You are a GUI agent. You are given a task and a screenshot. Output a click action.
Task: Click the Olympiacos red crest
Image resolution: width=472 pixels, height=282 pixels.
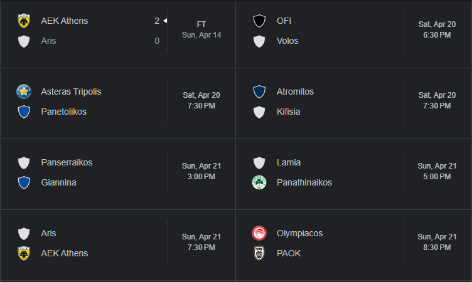[259, 233]
